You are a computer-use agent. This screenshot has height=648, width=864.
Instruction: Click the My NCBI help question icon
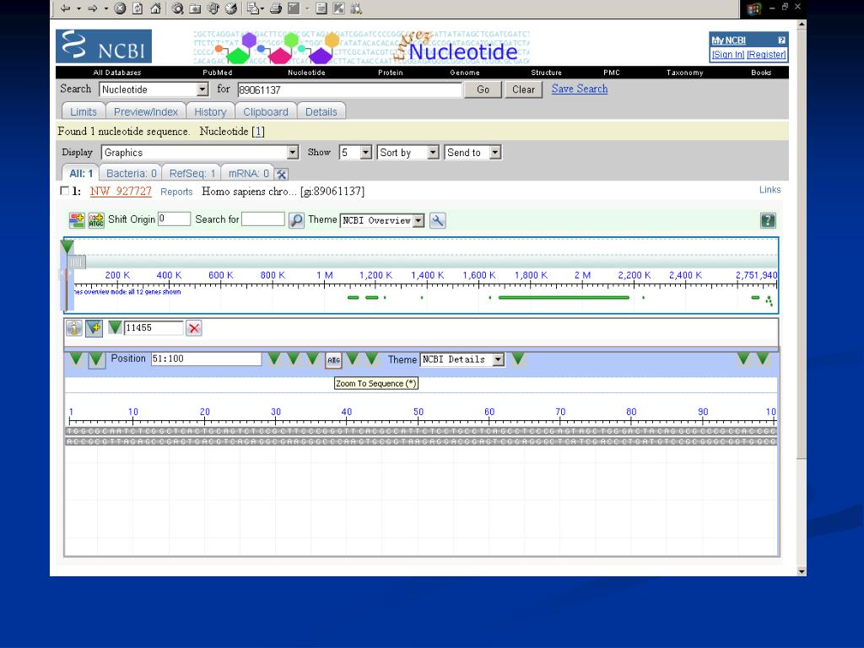(781, 40)
